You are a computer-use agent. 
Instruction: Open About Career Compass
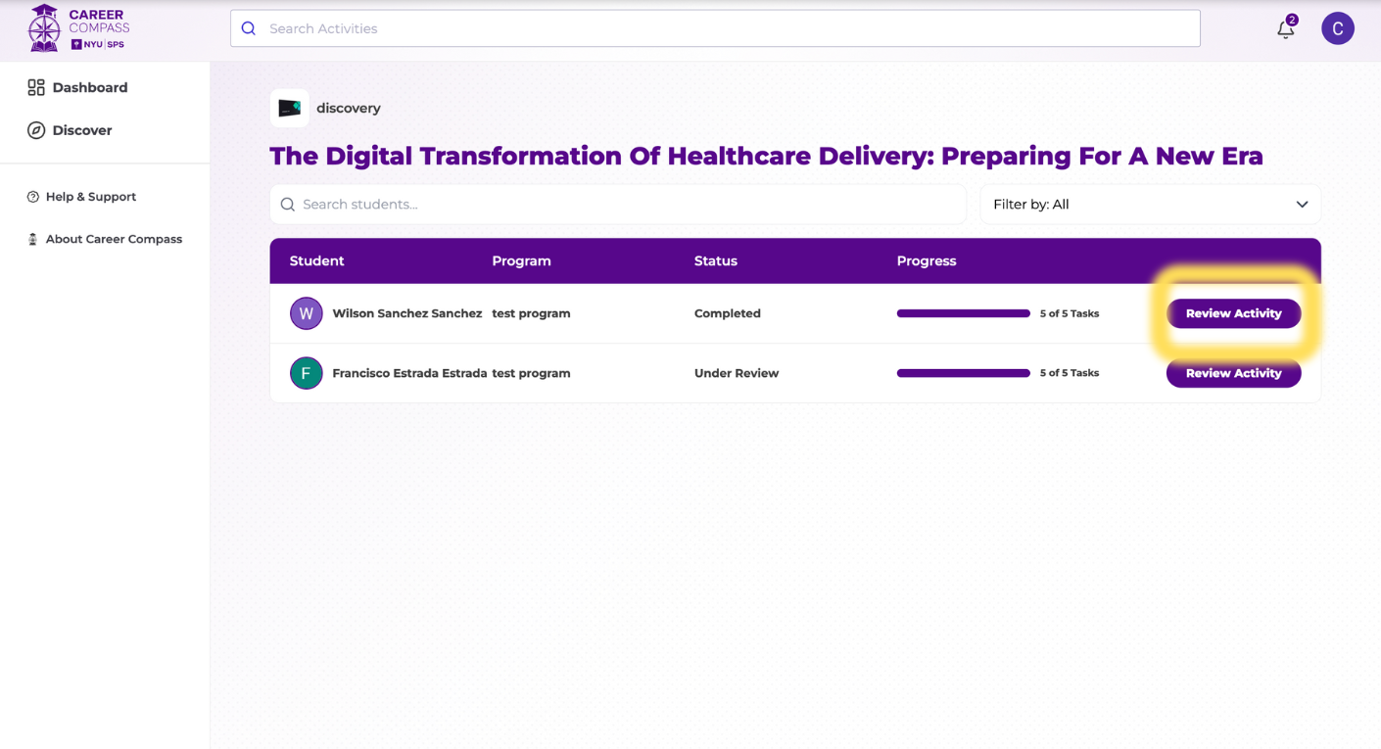point(113,239)
